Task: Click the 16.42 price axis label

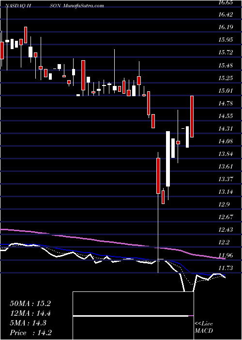Action: coord(226,15)
